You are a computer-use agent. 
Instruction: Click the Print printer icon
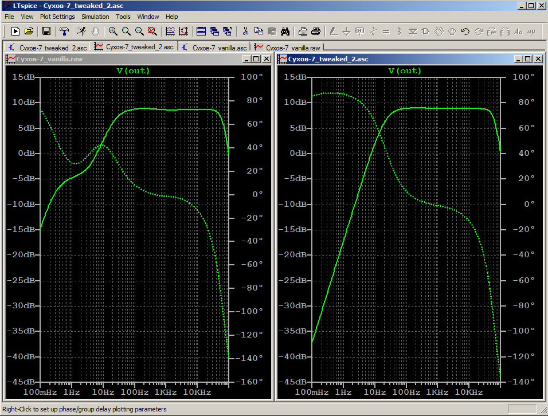pos(316,32)
